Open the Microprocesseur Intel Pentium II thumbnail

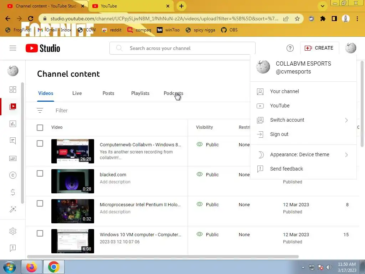point(73,211)
